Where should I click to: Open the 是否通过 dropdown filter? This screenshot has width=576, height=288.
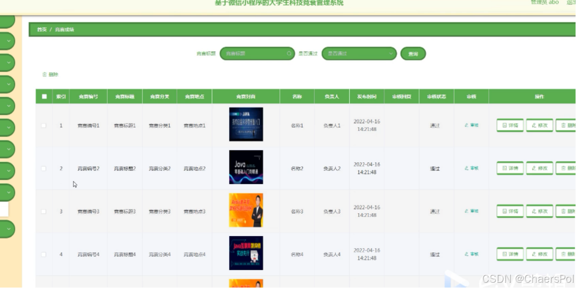[x=359, y=54]
